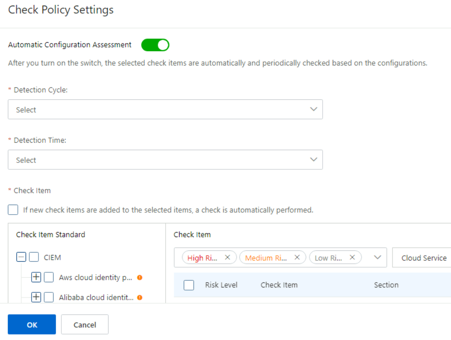Viewport: 451px width, 340px height.
Task: Click the Cancel button
Action: (84, 324)
